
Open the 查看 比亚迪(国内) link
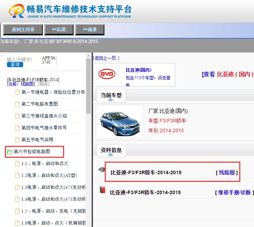[228, 74]
